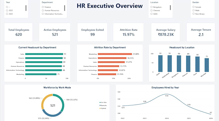
Task: Select the Marketing 21.88% attrition bar
Action: click(x=115, y=54)
